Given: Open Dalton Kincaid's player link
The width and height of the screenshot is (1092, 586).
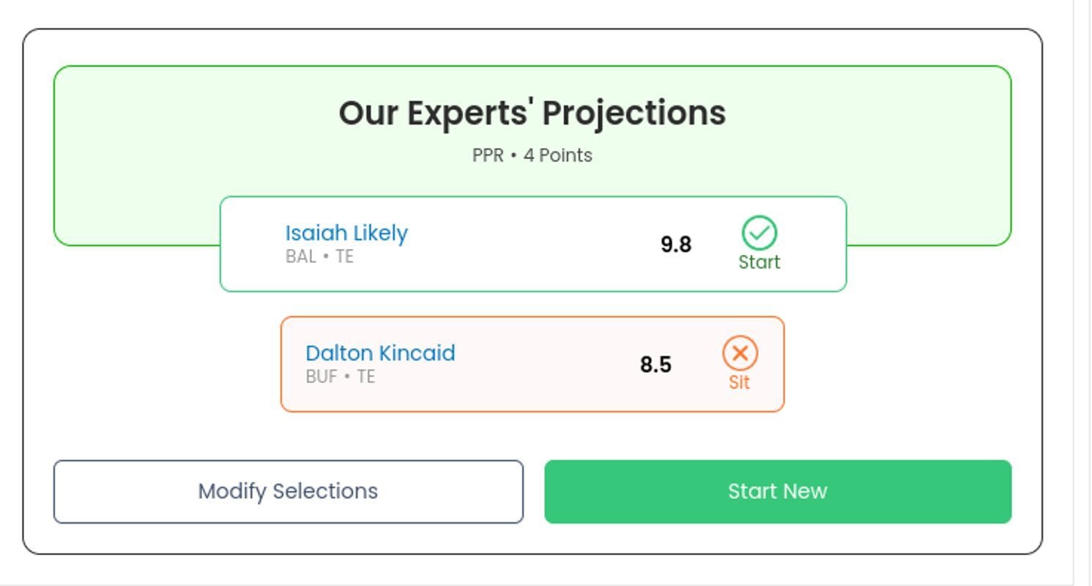Looking at the screenshot, I should [380, 353].
